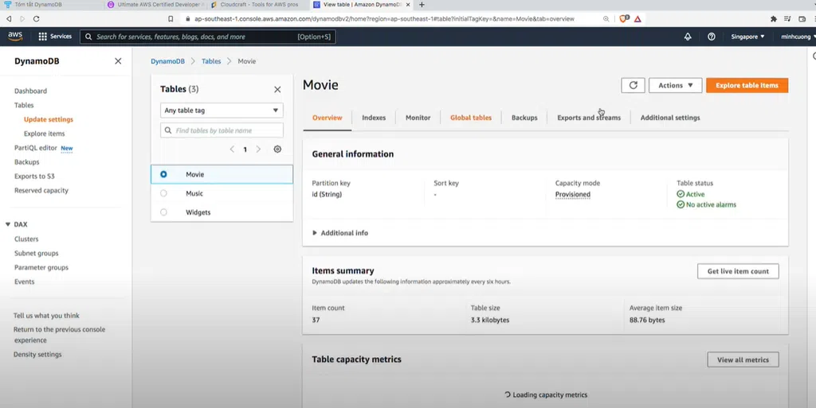Select the Widgets table radio button
Screen dimensions: 816x408
[x=163, y=212]
